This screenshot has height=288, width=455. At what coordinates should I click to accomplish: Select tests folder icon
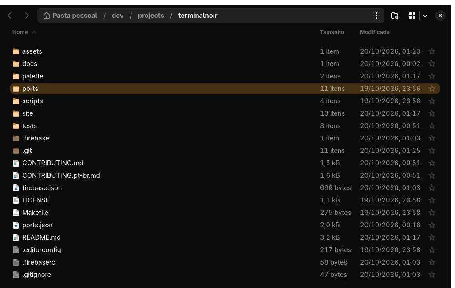tap(16, 126)
